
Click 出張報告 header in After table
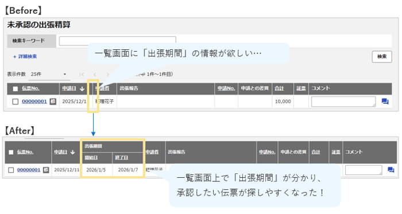tap(176, 152)
